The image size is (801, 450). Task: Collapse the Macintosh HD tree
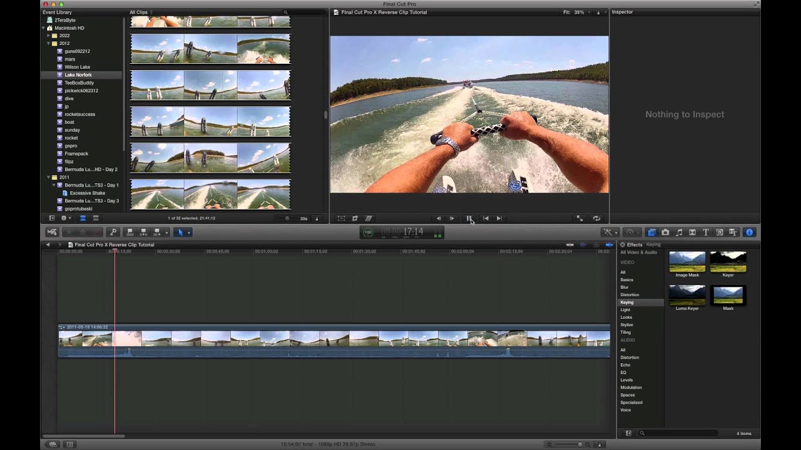pos(44,28)
